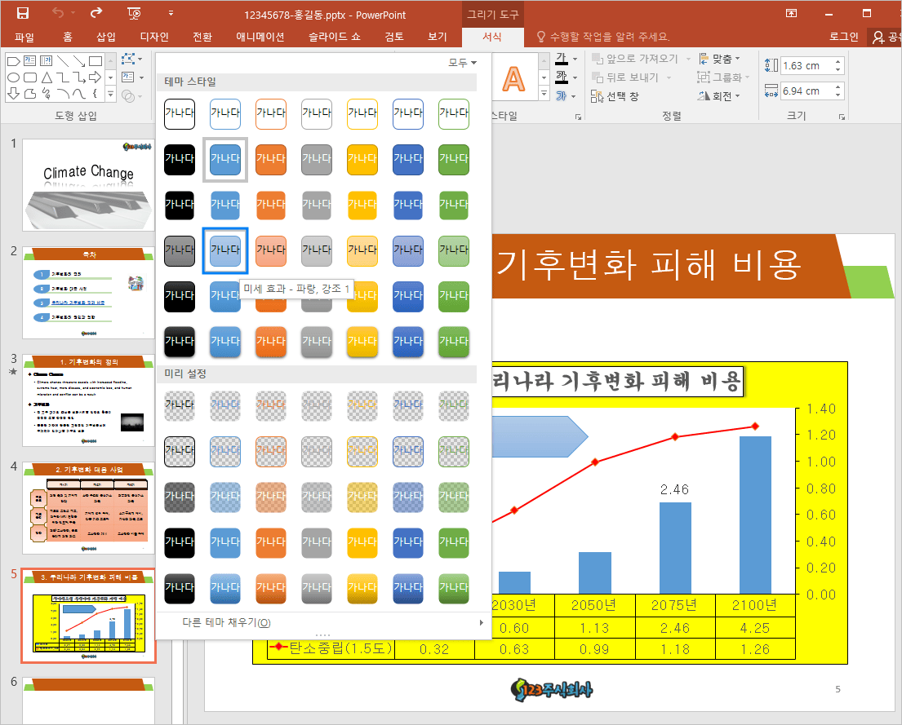Image resolution: width=902 pixels, height=725 pixels.
Task: Switch to the 슬라이드 쇼 tab
Action: 334,37
